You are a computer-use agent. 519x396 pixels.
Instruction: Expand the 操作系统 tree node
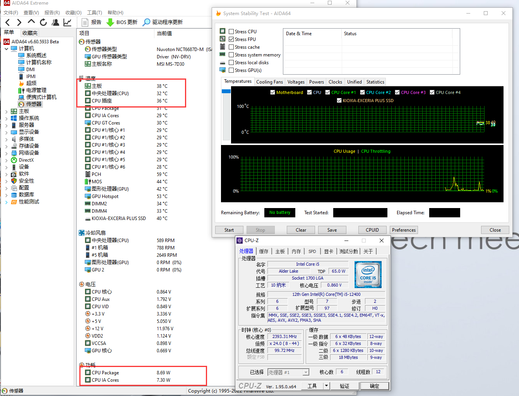pyautogui.click(x=6, y=118)
